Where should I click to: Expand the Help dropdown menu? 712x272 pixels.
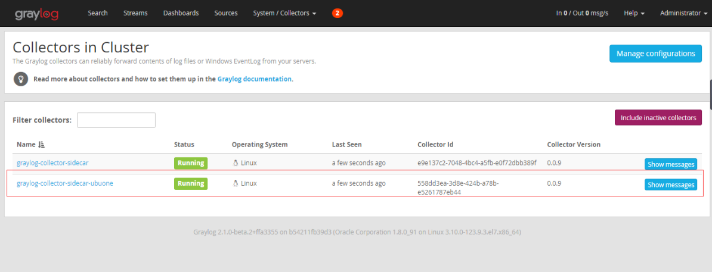coord(634,13)
